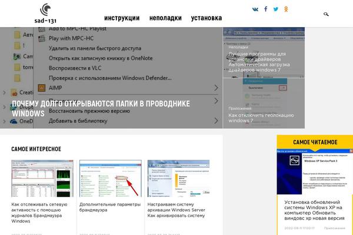The image size is (353, 235).
Task: Open the инструкции menu item
Action: tap(122, 18)
